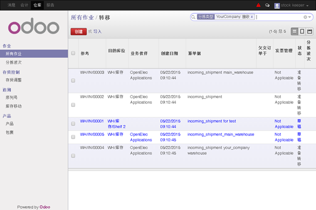
Task: Click the 导入 import link
Action: click(97, 32)
